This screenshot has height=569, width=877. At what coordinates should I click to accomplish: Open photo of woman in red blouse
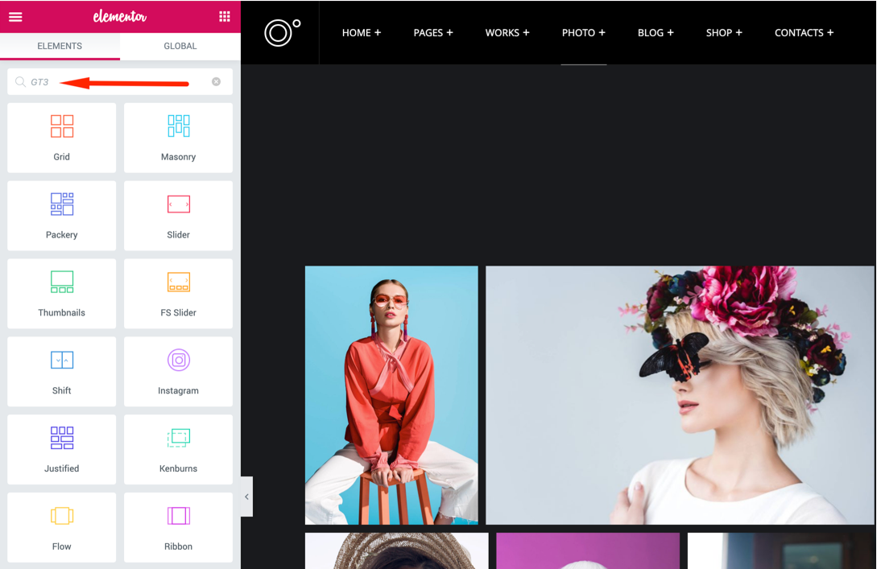(x=391, y=395)
